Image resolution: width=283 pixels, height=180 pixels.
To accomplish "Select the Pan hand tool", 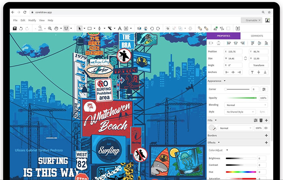I will click(56, 29).
